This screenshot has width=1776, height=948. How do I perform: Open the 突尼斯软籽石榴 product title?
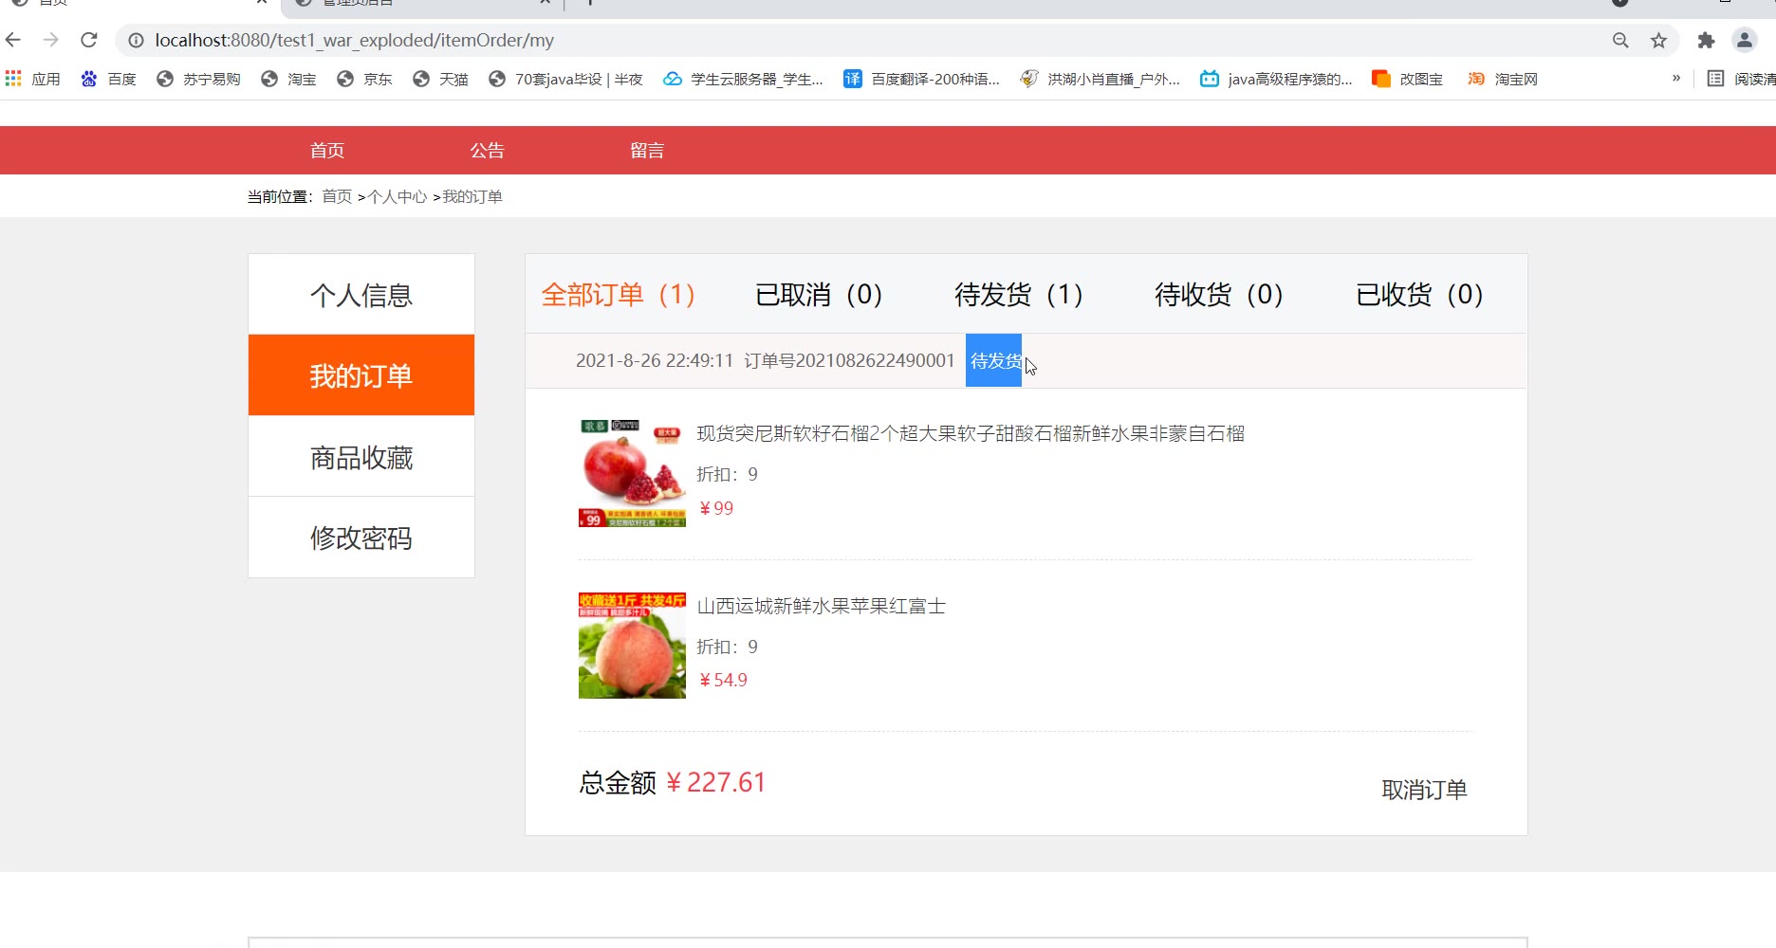971,433
